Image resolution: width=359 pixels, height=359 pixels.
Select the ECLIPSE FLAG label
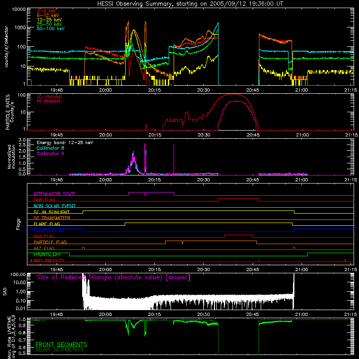(49, 230)
